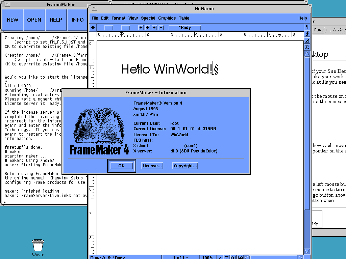The image size is (346, 259).
Task: Click the Page button in background help window
Action: [319, 30]
